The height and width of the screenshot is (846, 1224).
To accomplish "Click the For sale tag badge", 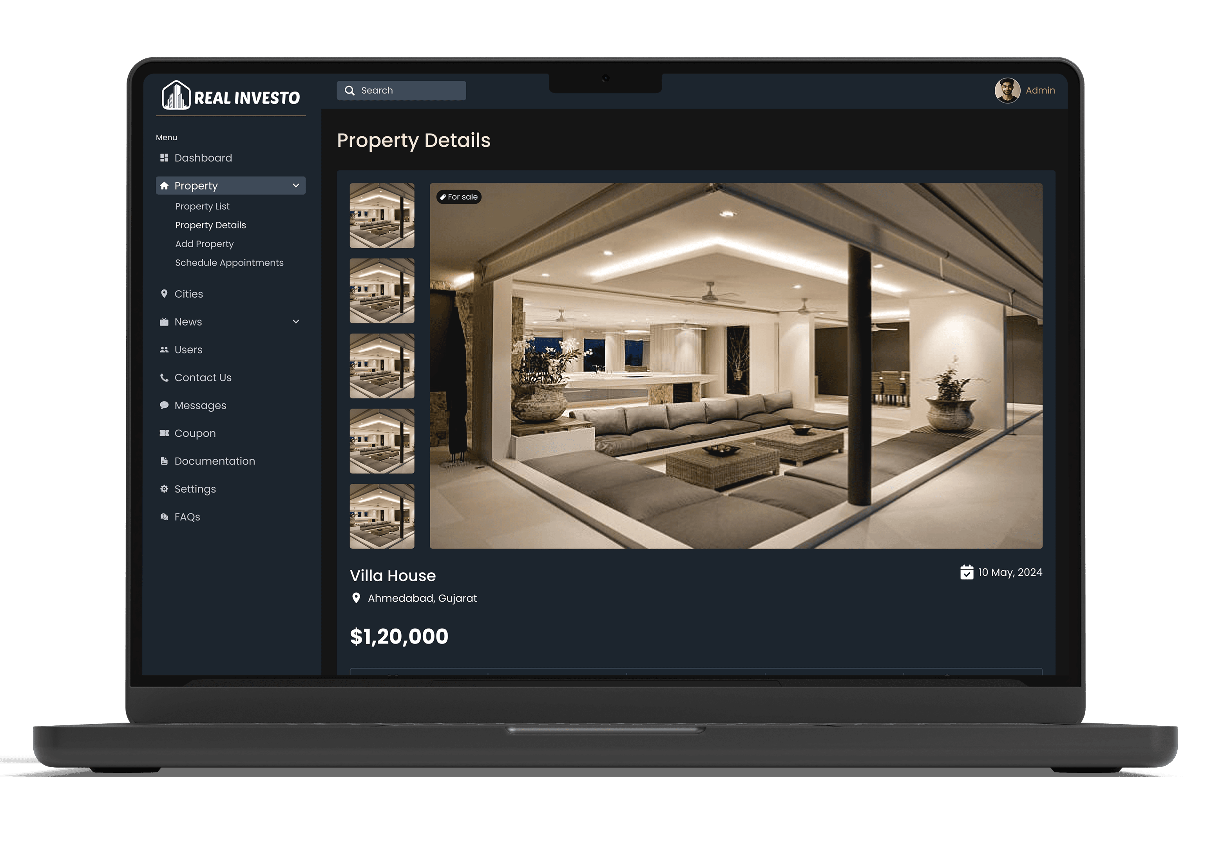I will (458, 197).
